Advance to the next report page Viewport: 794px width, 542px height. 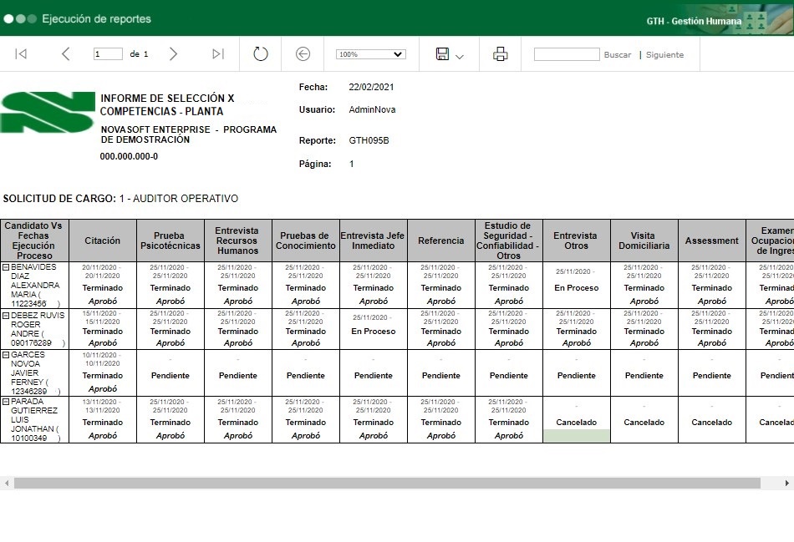[173, 54]
